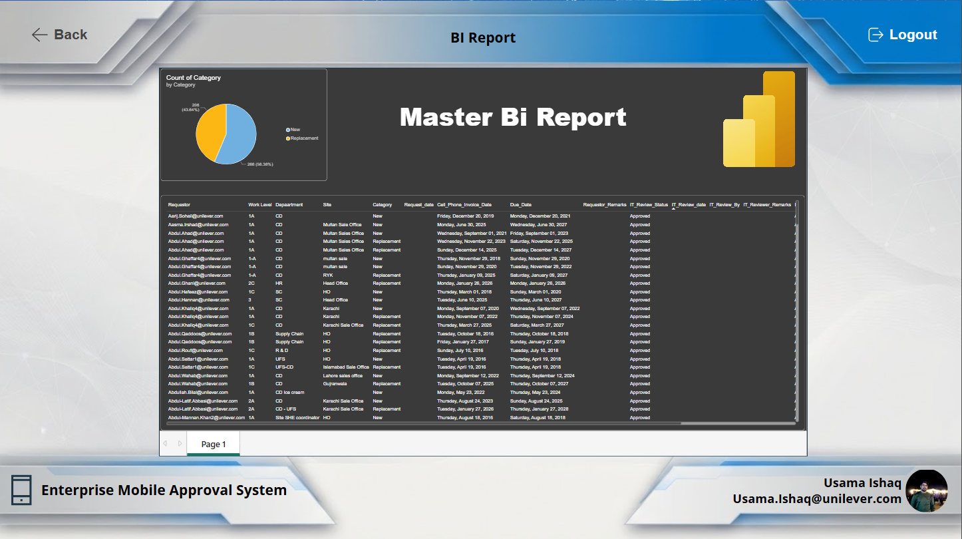The width and height of the screenshot is (962, 539).
Task: Click the 'CD Ice cream' department cell
Action: tap(290, 393)
